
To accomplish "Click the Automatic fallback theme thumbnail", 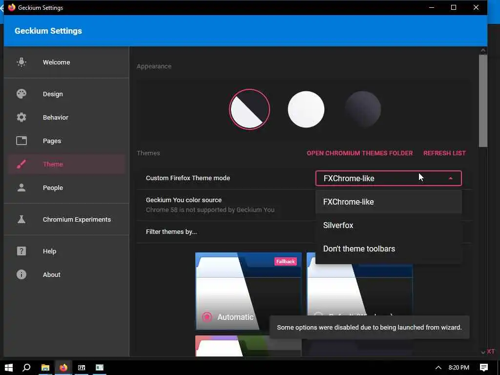I will (249, 291).
